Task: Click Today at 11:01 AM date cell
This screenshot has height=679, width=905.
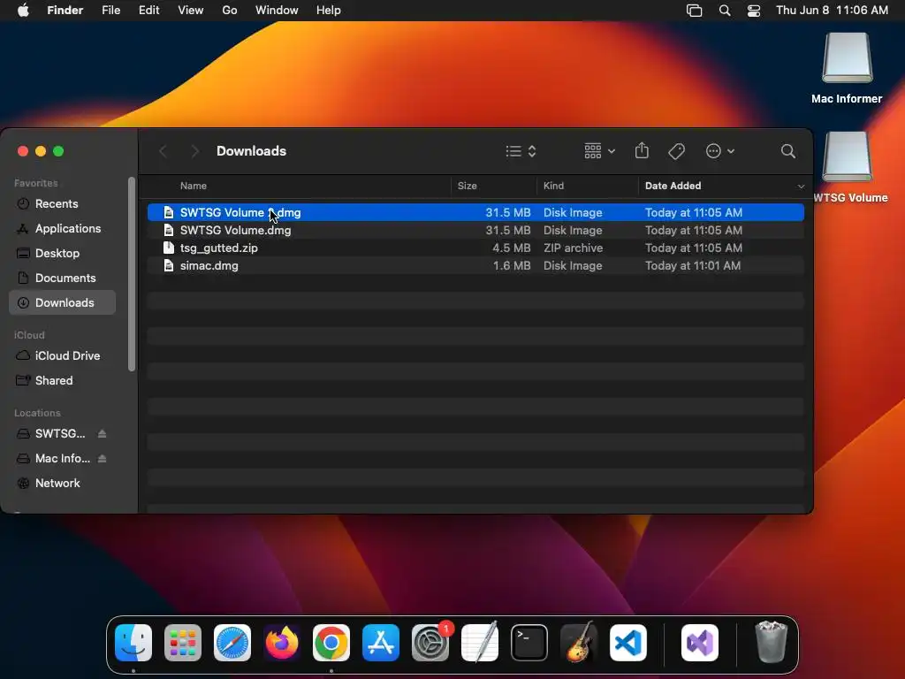Action: coord(693,266)
